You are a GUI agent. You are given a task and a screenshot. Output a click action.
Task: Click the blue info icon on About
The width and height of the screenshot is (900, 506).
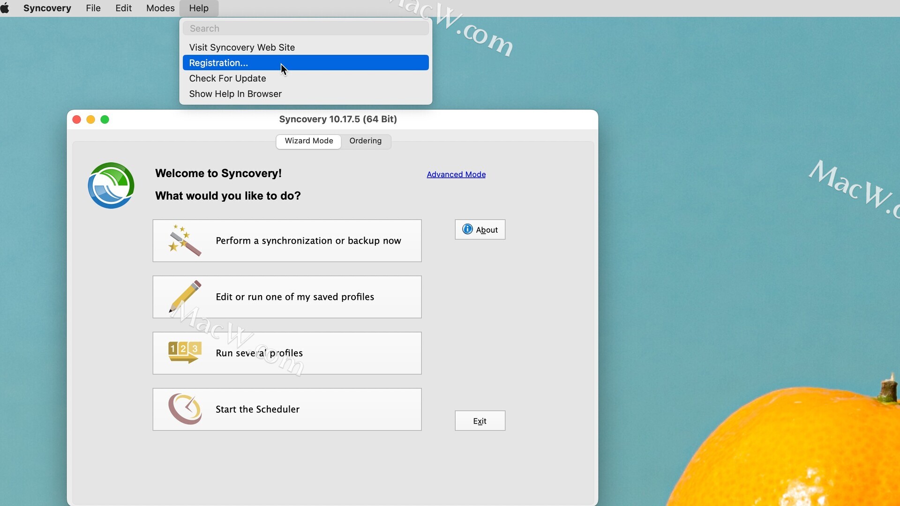click(467, 229)
